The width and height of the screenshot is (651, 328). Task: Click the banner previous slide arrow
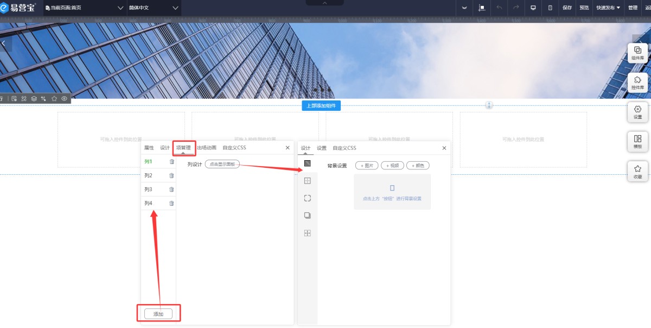(4, 43)
